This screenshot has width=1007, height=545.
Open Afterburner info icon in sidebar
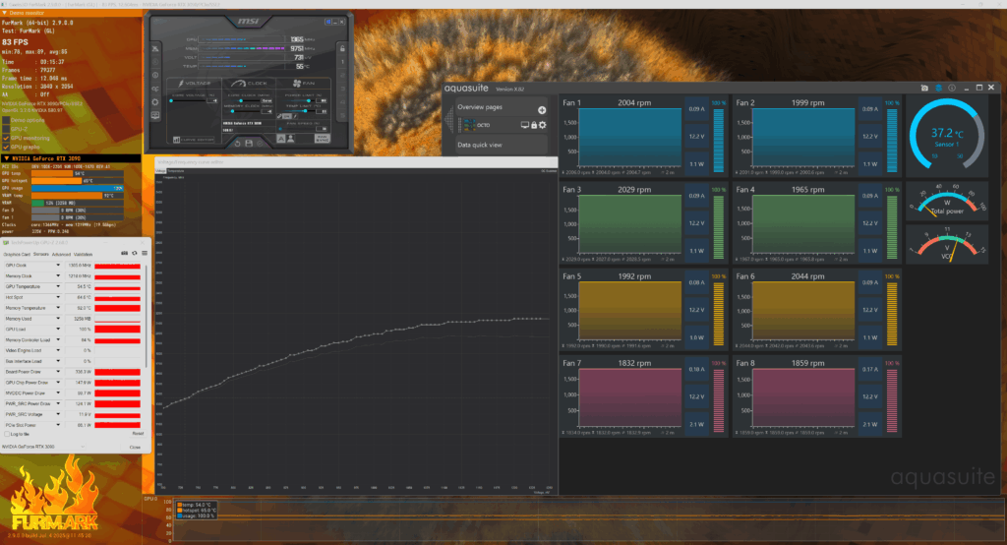coord(155,75)
